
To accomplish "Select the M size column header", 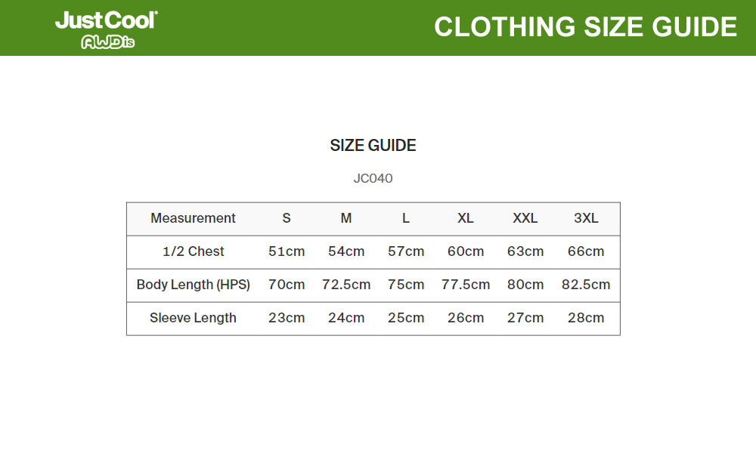I will click(346, 218).
